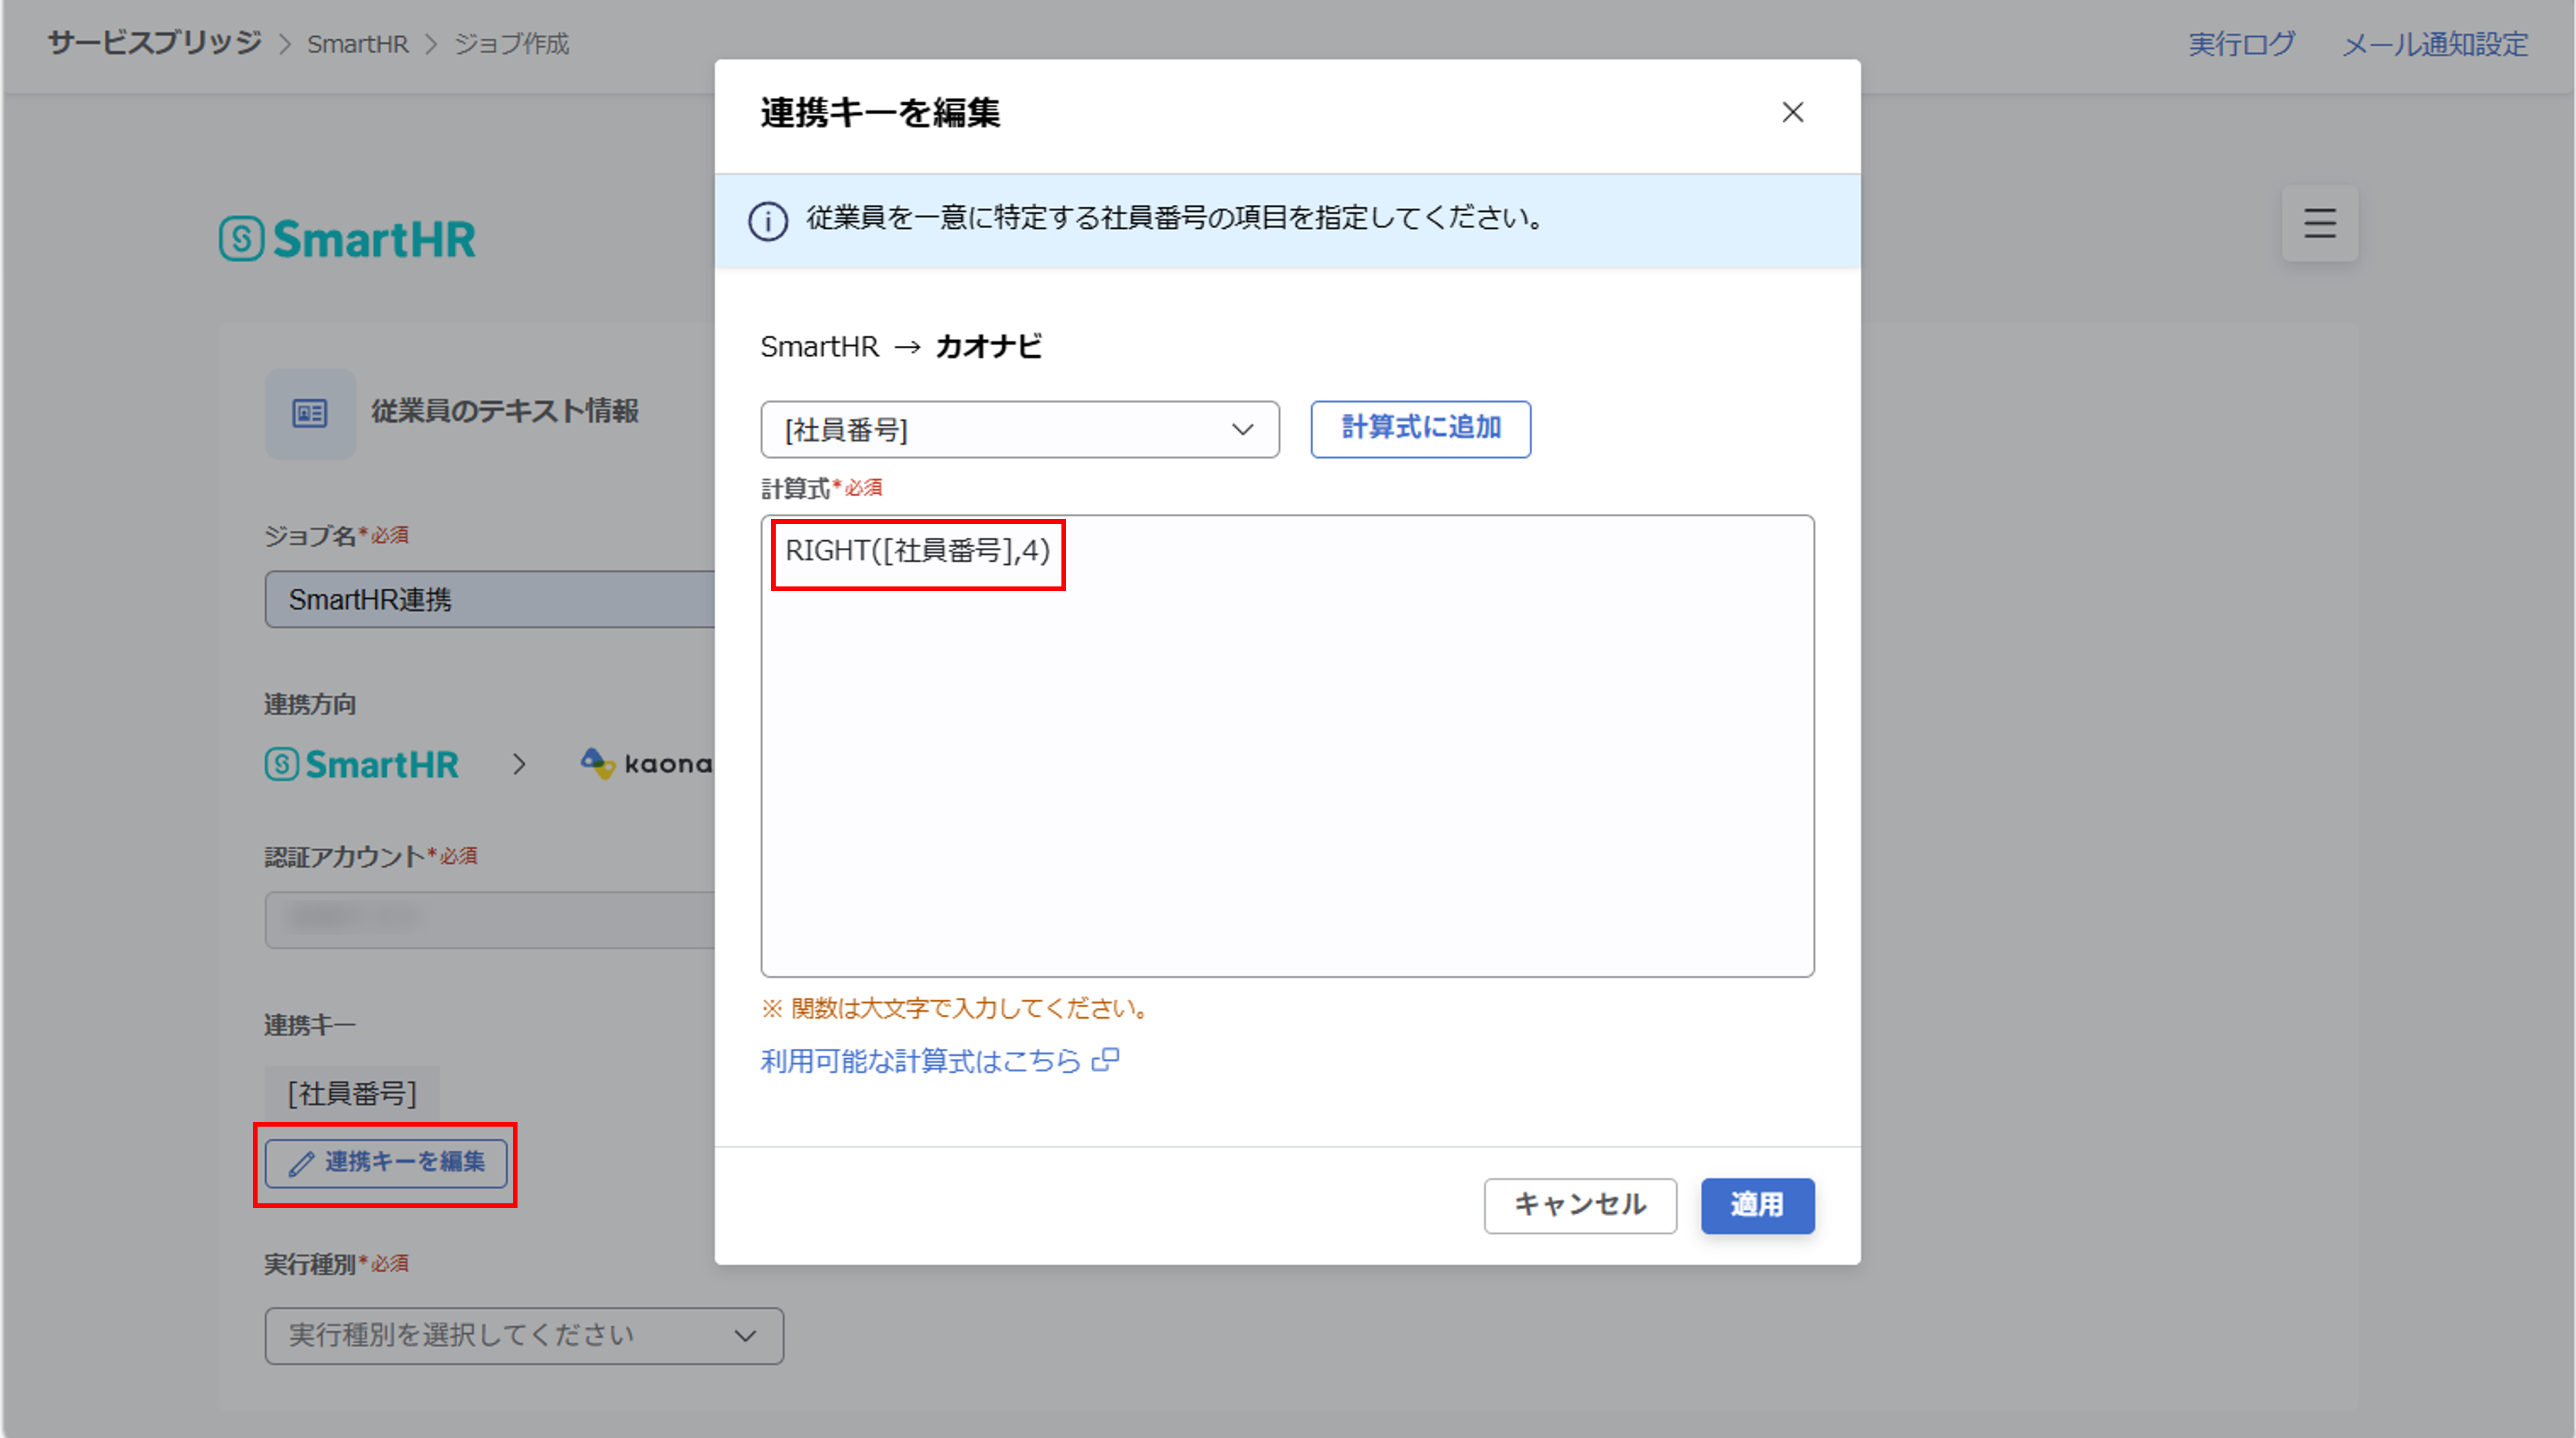Click the SmartHR → カオナビ direction text
Viewport: 2576px width, 1438px height.
click(901, 347)
